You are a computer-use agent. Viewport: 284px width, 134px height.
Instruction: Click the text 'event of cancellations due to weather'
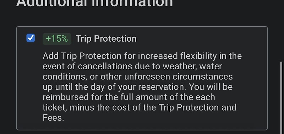[x=120, y=66]
